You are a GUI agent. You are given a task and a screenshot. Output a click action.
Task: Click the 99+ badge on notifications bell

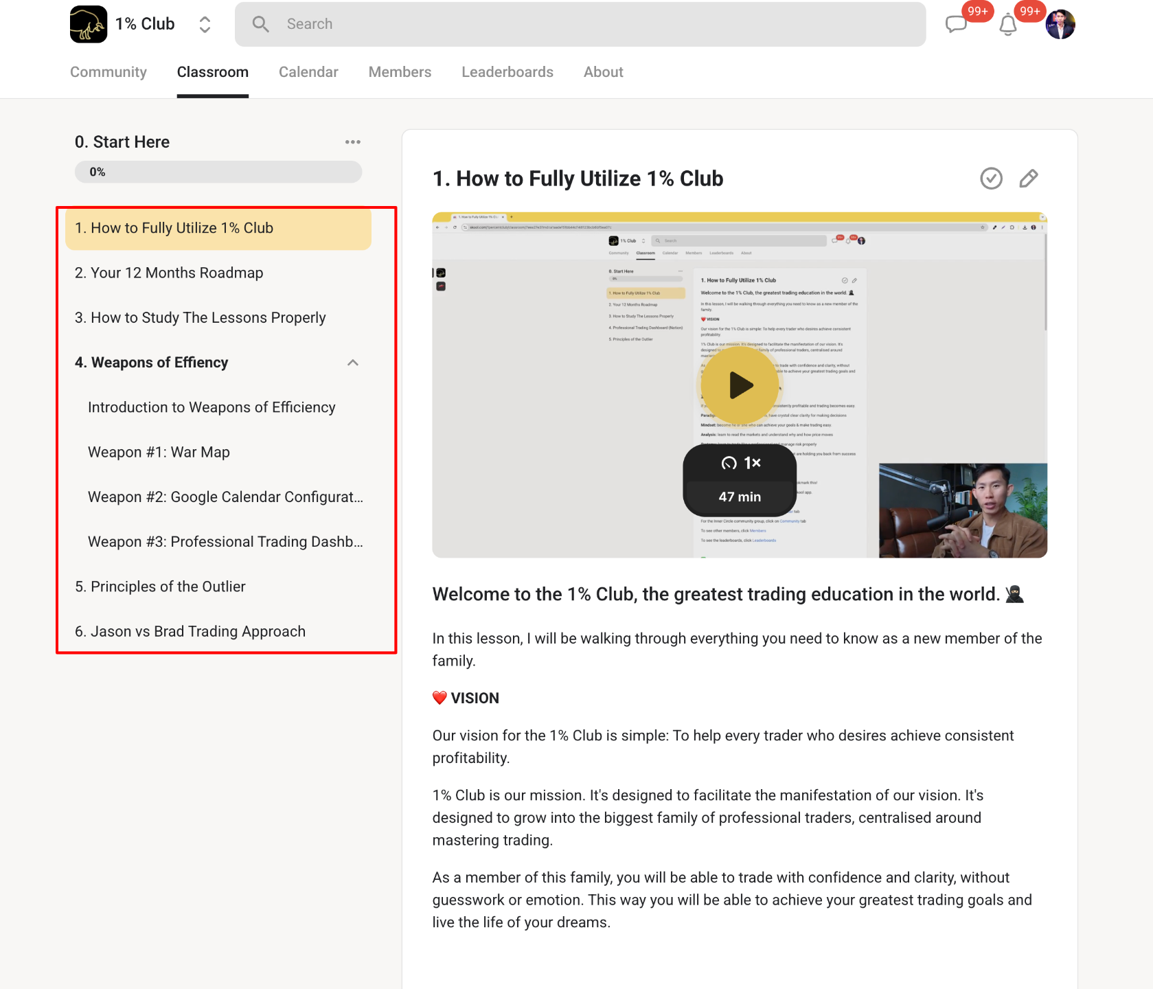(x=1029, y=11)
